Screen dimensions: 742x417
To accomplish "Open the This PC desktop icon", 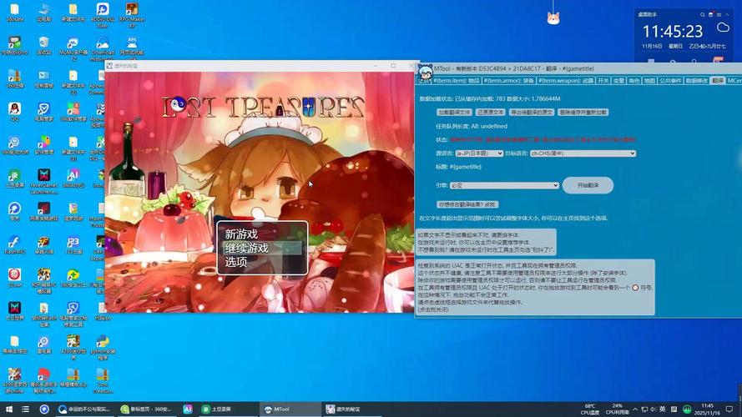I will point(43,13).
